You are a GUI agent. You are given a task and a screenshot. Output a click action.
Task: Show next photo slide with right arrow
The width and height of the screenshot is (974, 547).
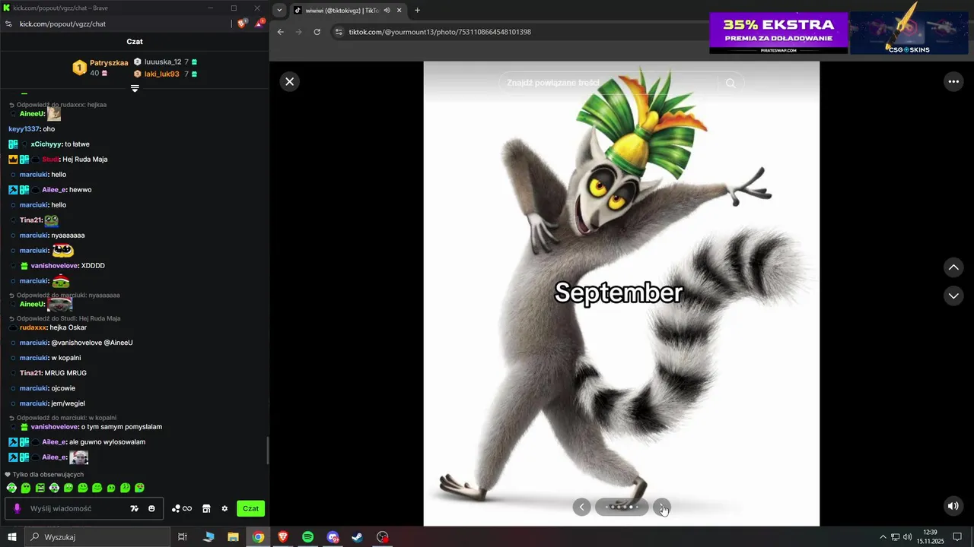(662, 507)
